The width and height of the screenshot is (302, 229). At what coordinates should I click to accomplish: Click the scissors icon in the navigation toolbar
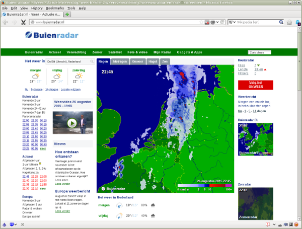(23, 22)
